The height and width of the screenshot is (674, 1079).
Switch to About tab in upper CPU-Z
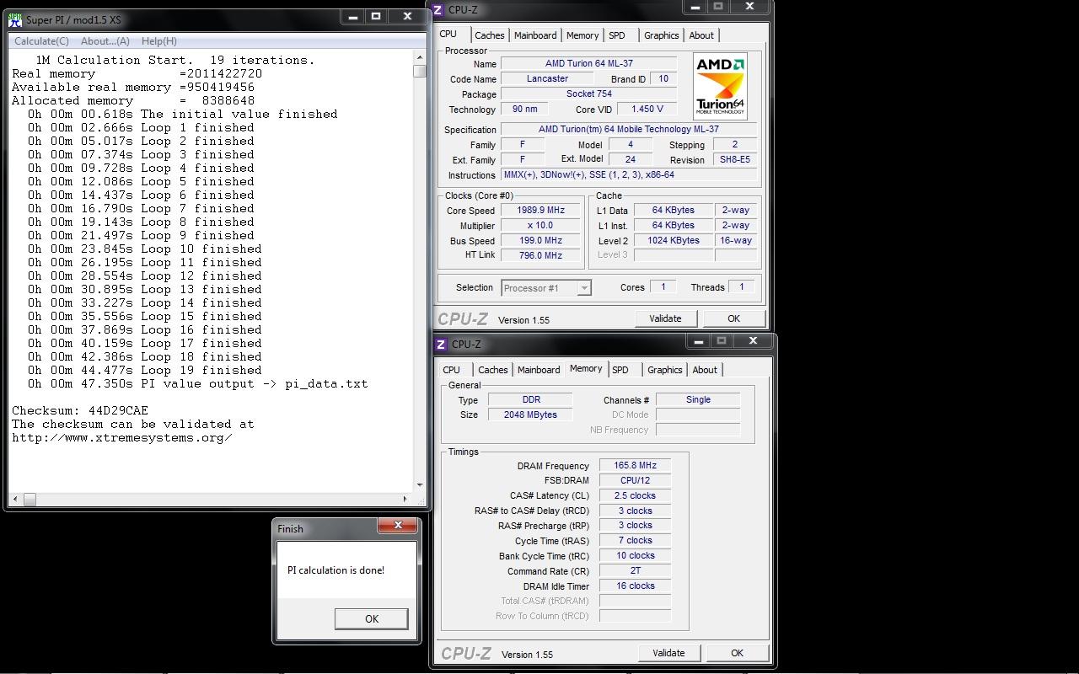coord(701,35)
